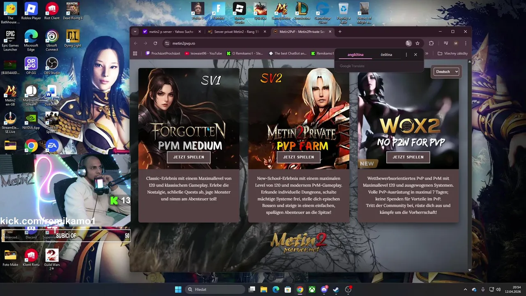Open the Xbox app from the taskbar
Image resolution: width=526 pixels, height=296 pixels.
pyautogui.click(x=312, y=289)
